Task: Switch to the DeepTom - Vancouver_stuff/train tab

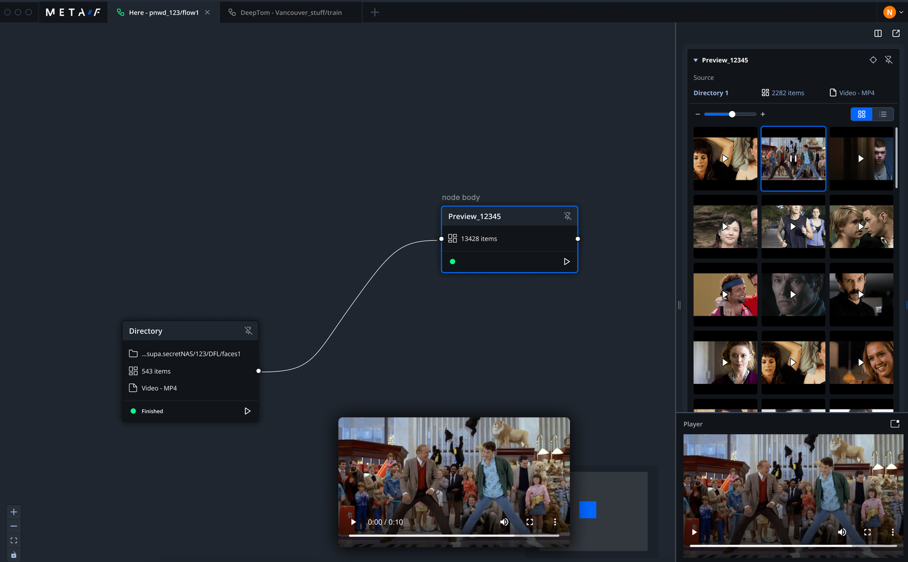Action: point(291,12)
